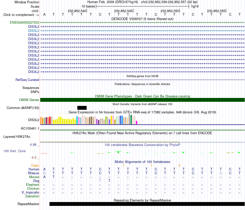
Task: Click the light-blue DIS3L2 transcript label
Action: pos(34,31)
